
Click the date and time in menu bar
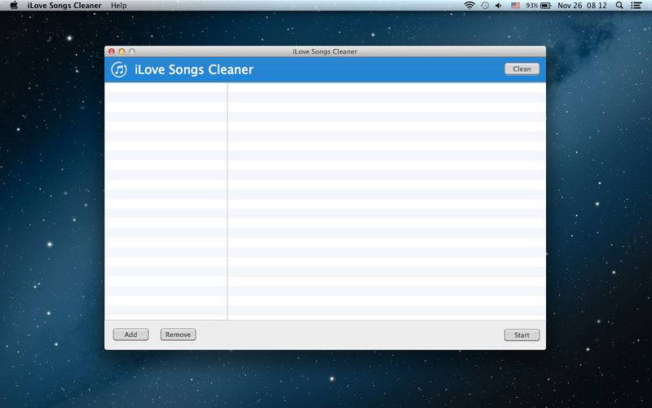(x=582, y=6)
